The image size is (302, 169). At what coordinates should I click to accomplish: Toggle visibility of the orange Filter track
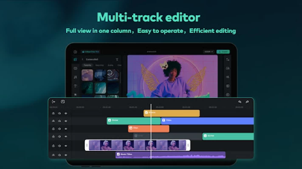coord(65,129)
